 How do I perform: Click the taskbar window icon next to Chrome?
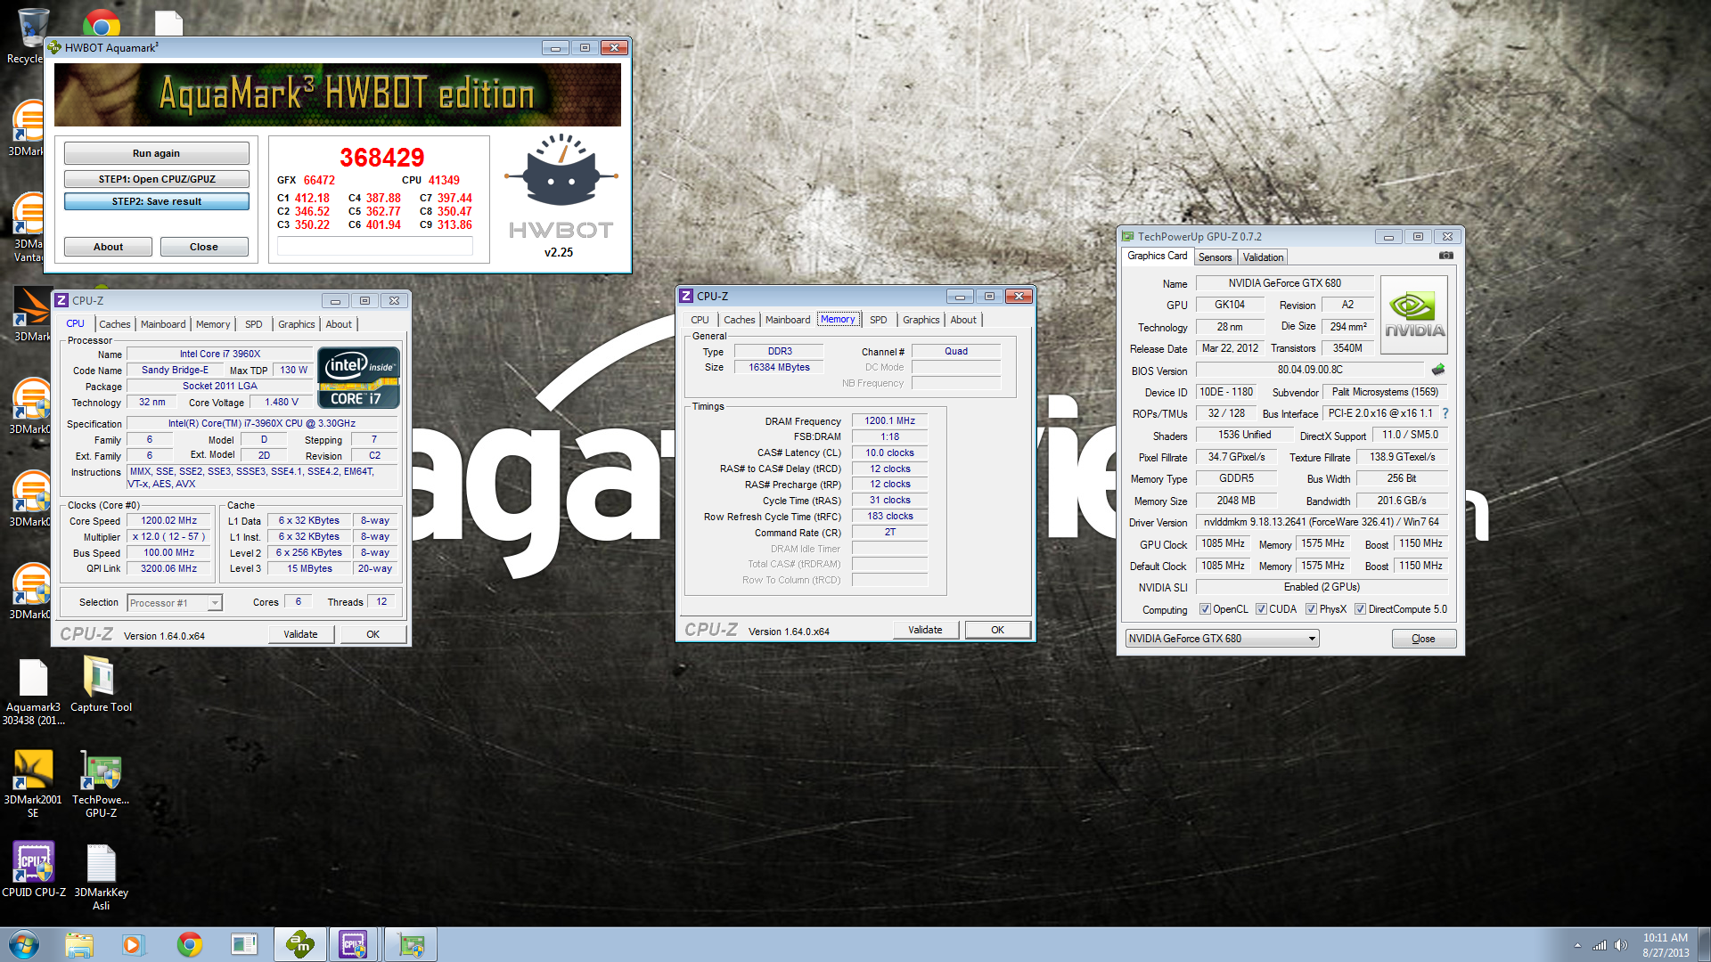pos(244,944)
